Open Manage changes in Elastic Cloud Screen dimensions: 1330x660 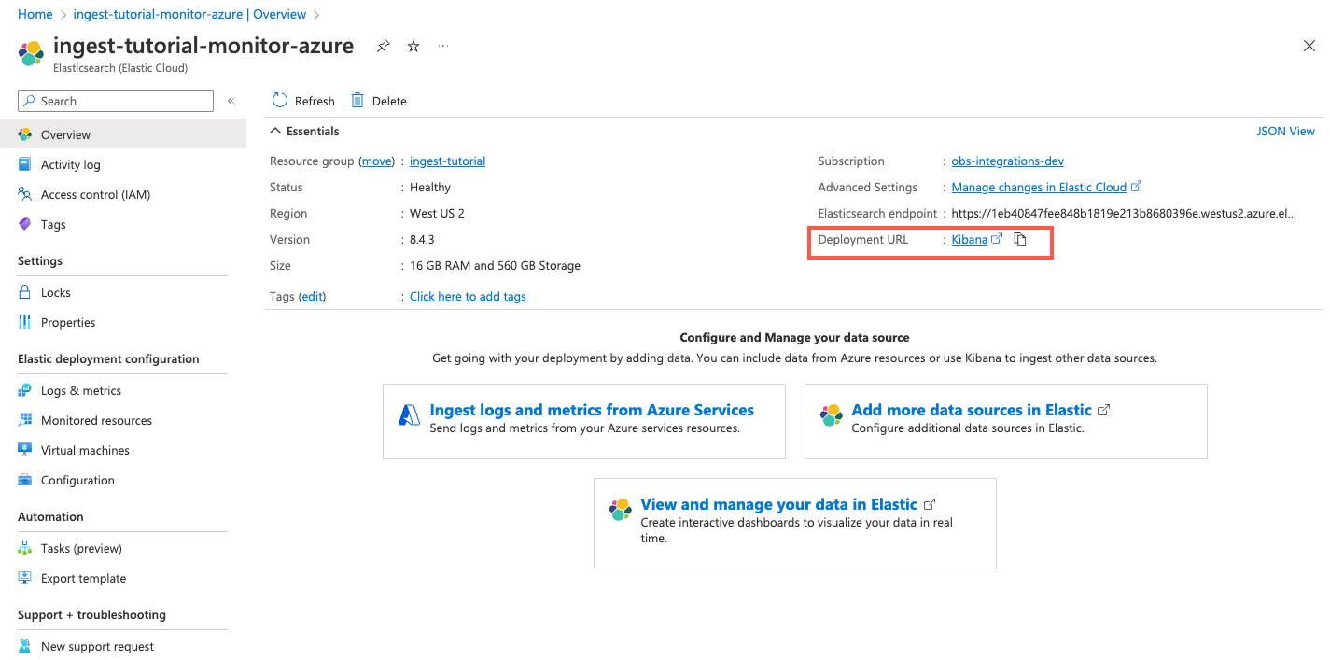tap(1039, 187)
